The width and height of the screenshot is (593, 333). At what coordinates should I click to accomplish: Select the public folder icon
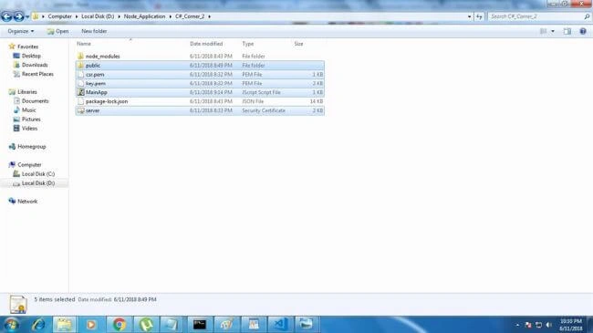pos(80,65)
